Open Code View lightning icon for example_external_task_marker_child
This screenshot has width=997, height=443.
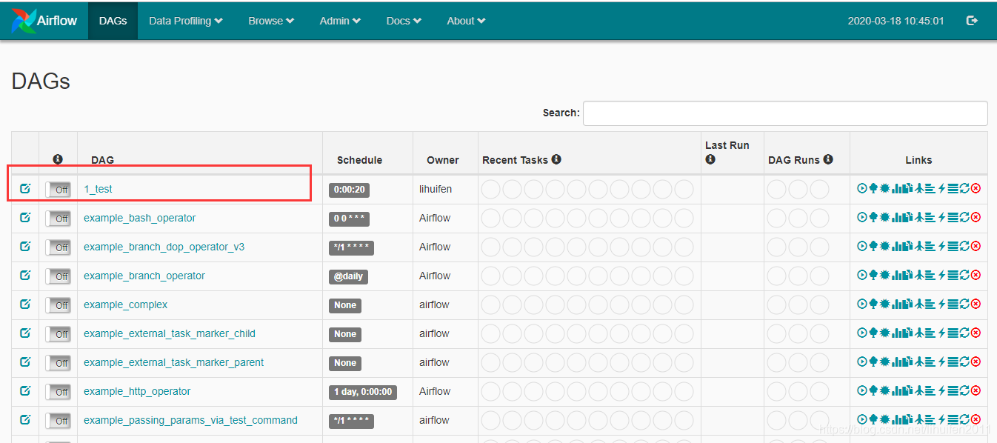pyautogui.click(x=941, y=333)
